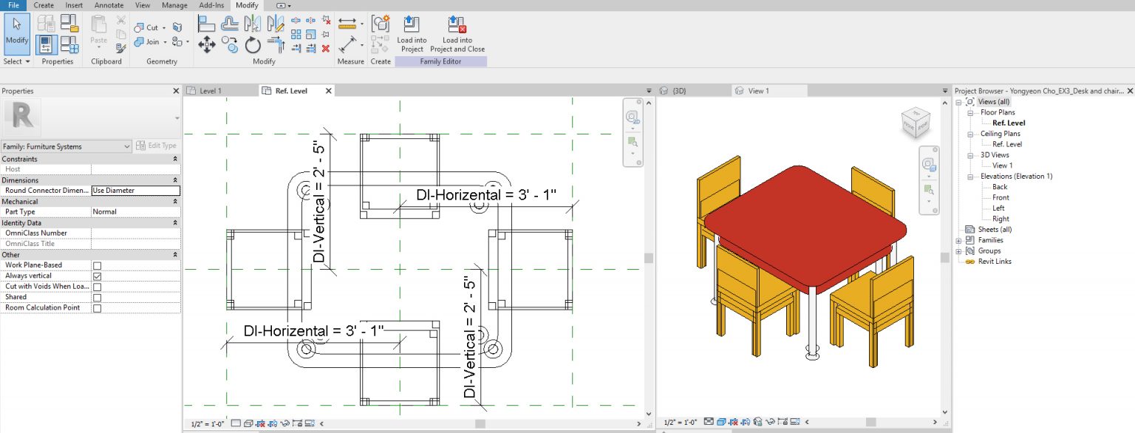Select the Mirror - Pick Axis tool
The height and width of the screenshot is (433, 1135).
(x=253, y=23)
